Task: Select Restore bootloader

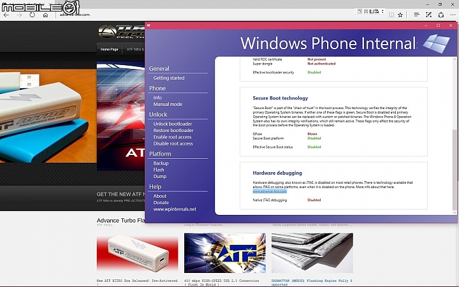Action: click(173, 130)
